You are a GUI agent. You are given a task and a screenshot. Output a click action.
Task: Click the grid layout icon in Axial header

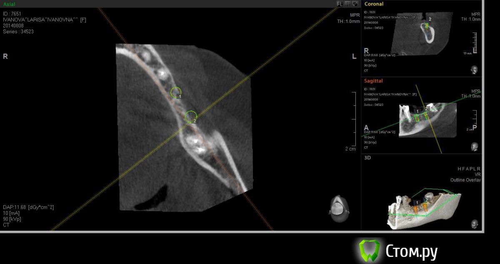click(x=347, y=4)
